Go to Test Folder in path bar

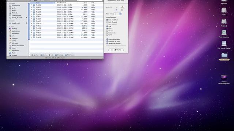[70, 55]
